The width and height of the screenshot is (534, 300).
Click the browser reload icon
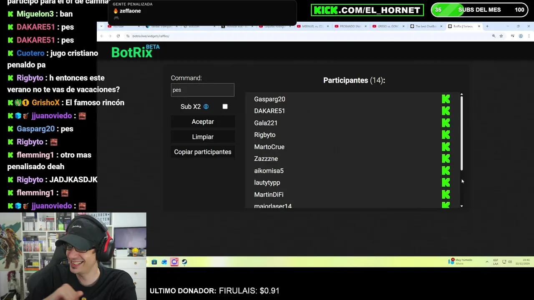[x=118, y=36]
